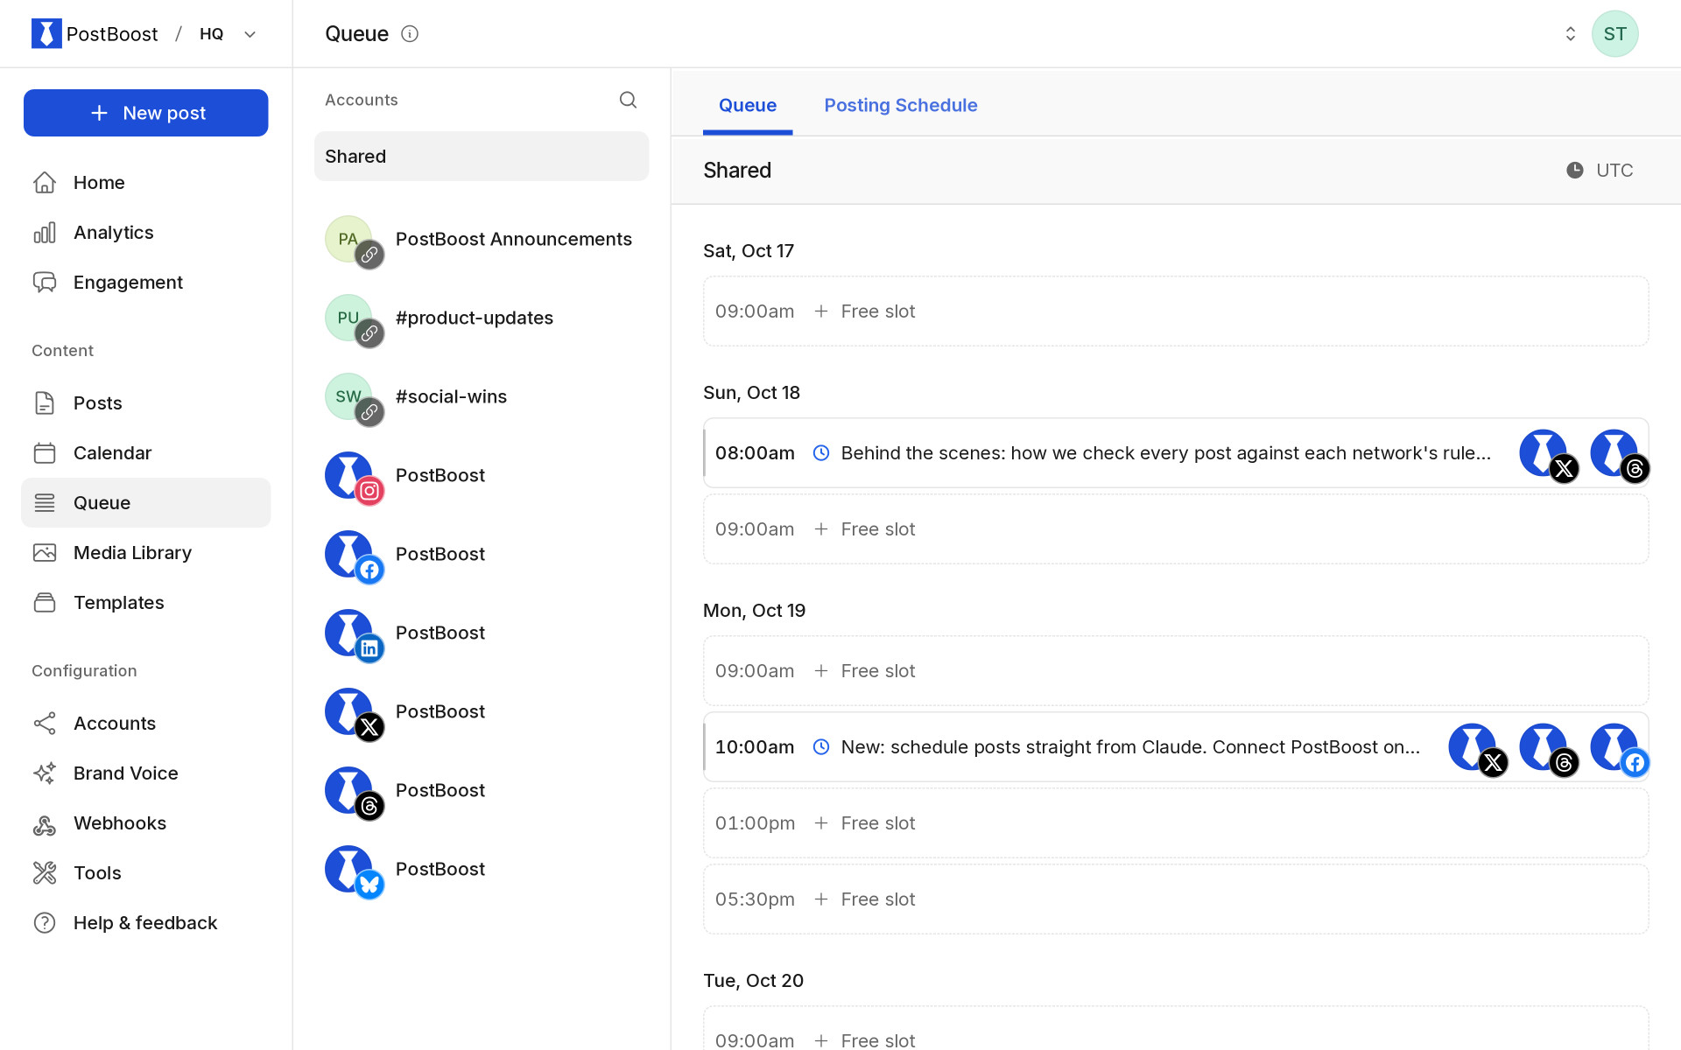Click the New post button
Screen dimensions: 1681x1050
[145, 113]
